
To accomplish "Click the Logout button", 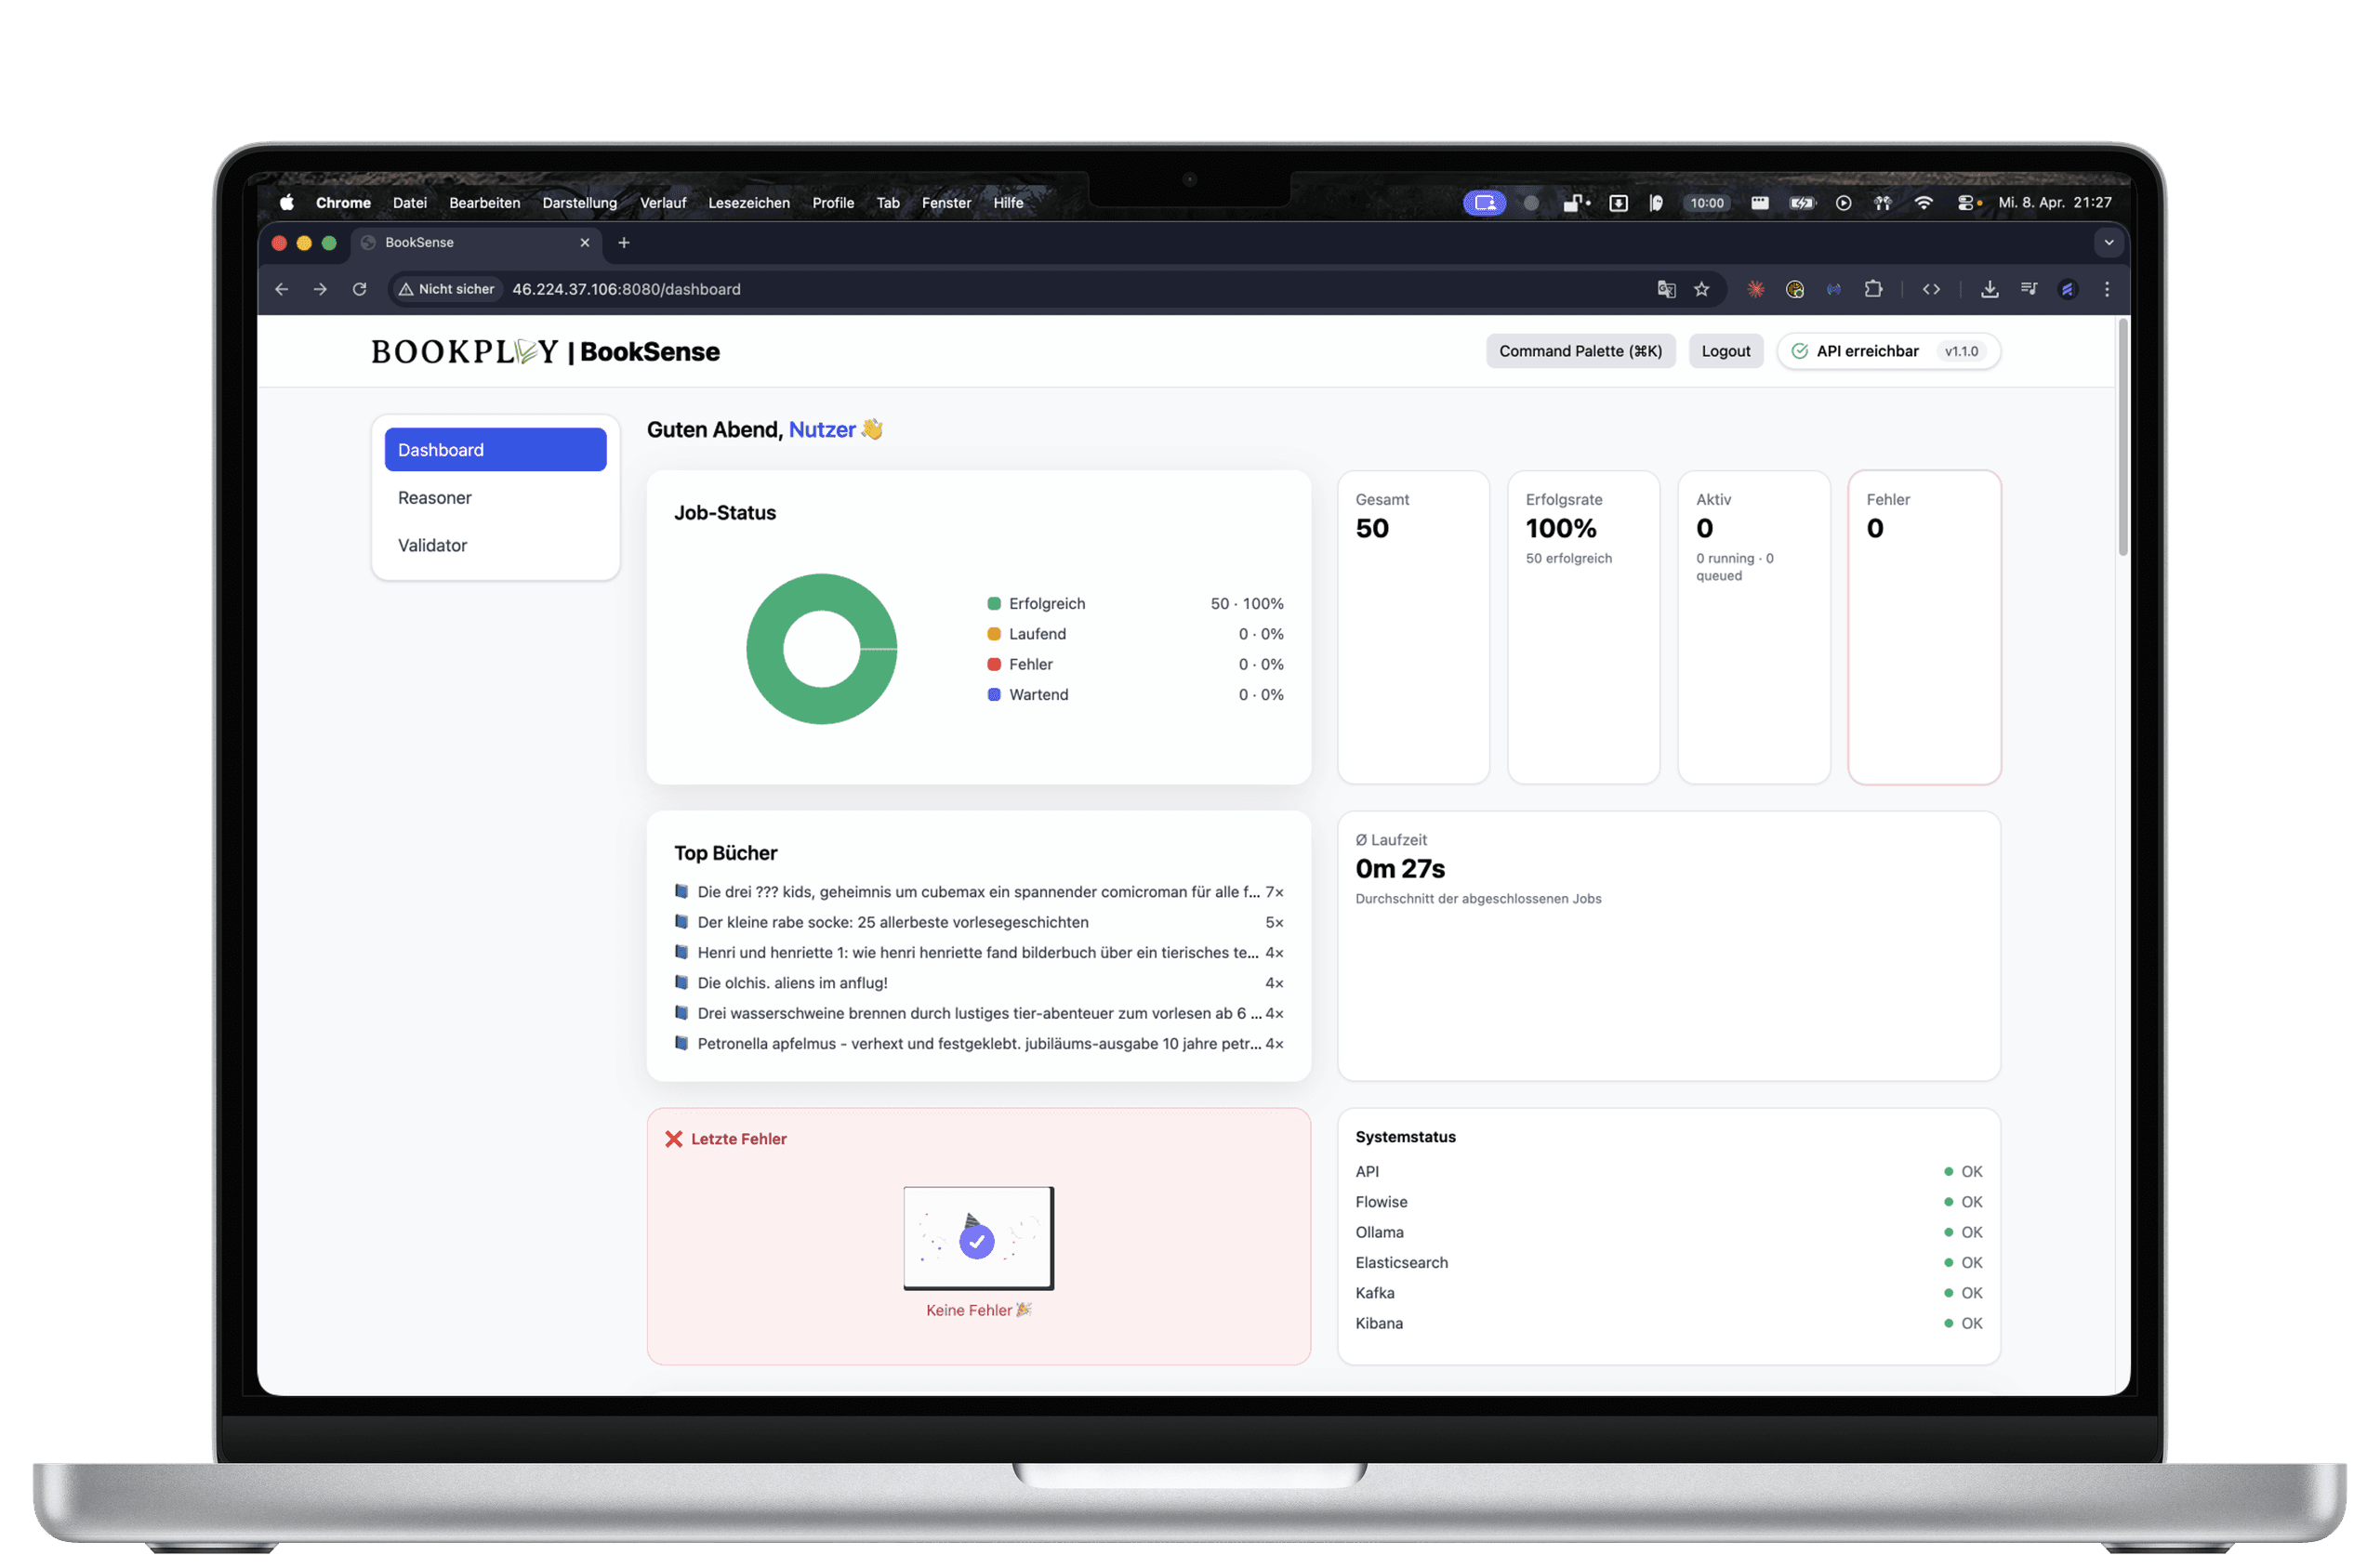I will pos(1726,351).
